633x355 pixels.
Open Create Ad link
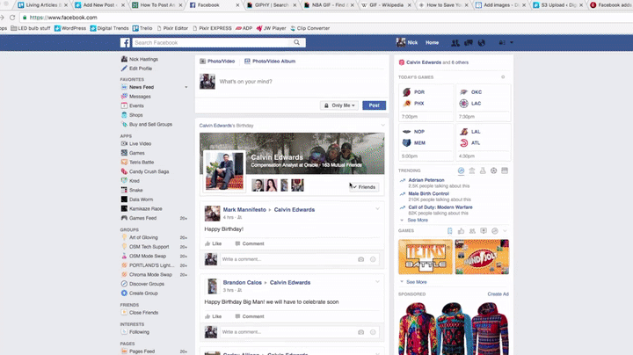click(498, 294)
